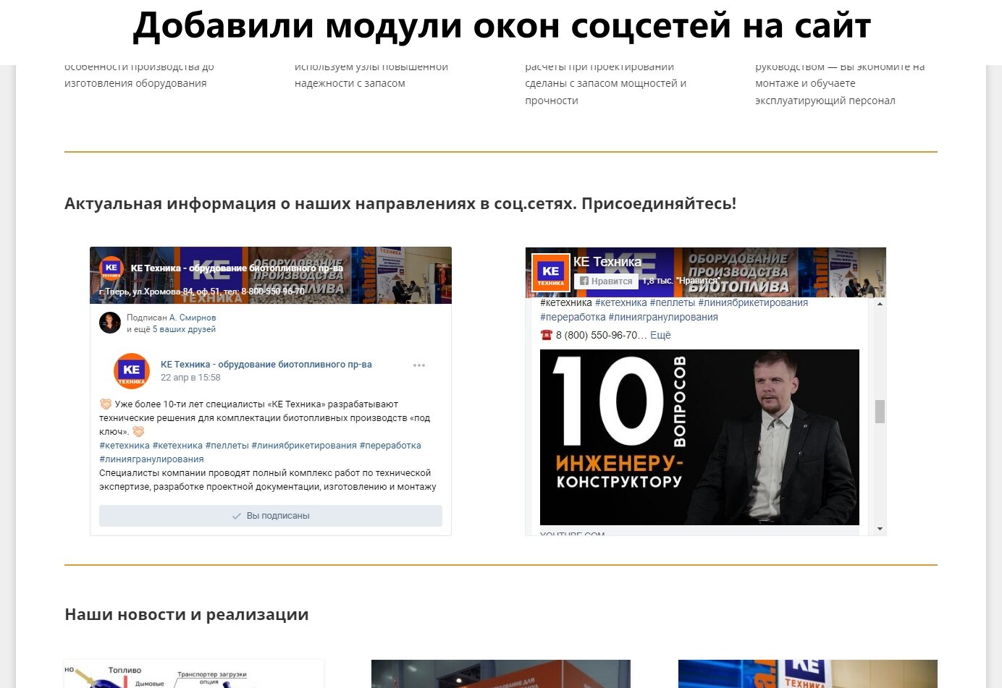Open news thumbnail with Топливо diagram

pos(194,674)
